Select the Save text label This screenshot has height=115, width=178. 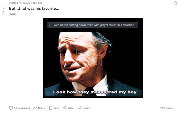point(56,108)
